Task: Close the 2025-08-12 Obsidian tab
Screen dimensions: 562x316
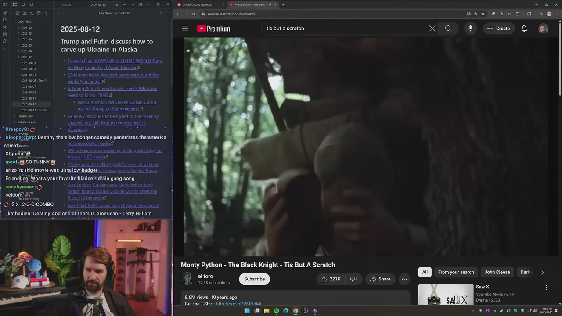Action: [118, 5]
